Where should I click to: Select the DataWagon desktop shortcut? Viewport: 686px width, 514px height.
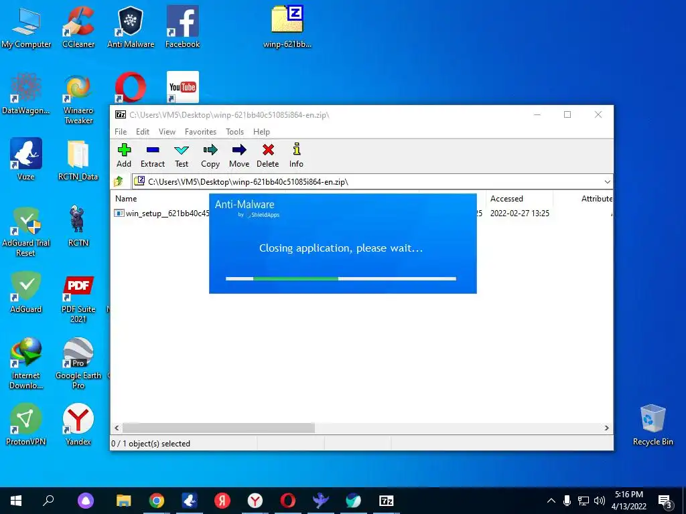coord(26,94)
